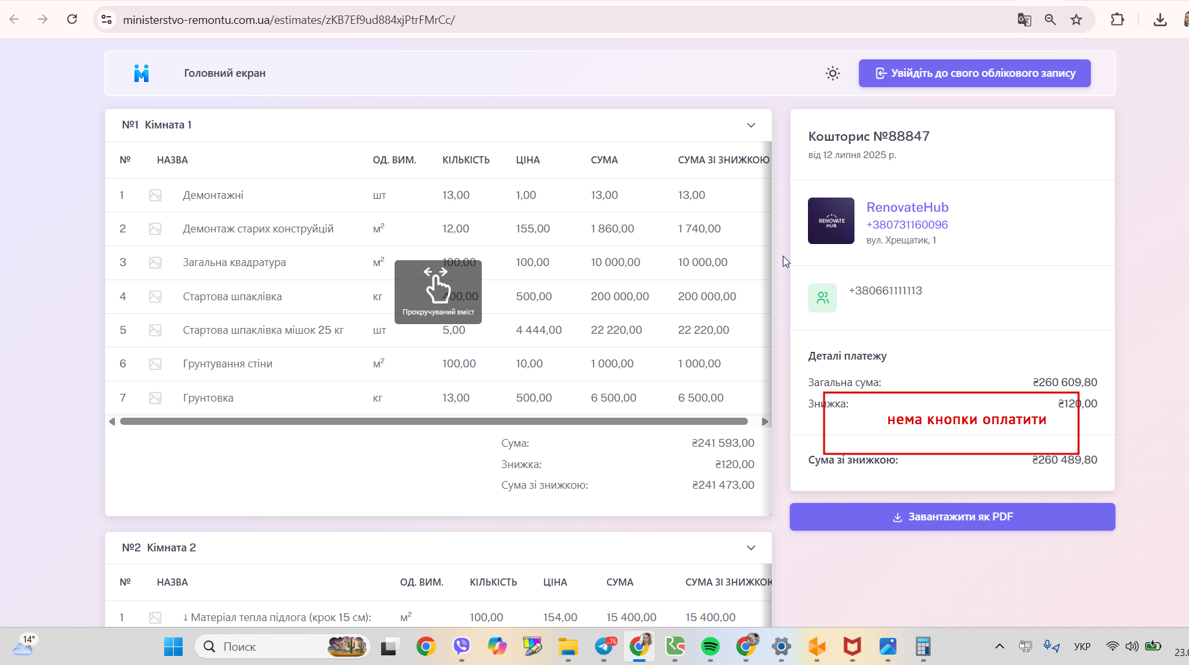Click the green client contacts icon

click(x=822, y=298)
